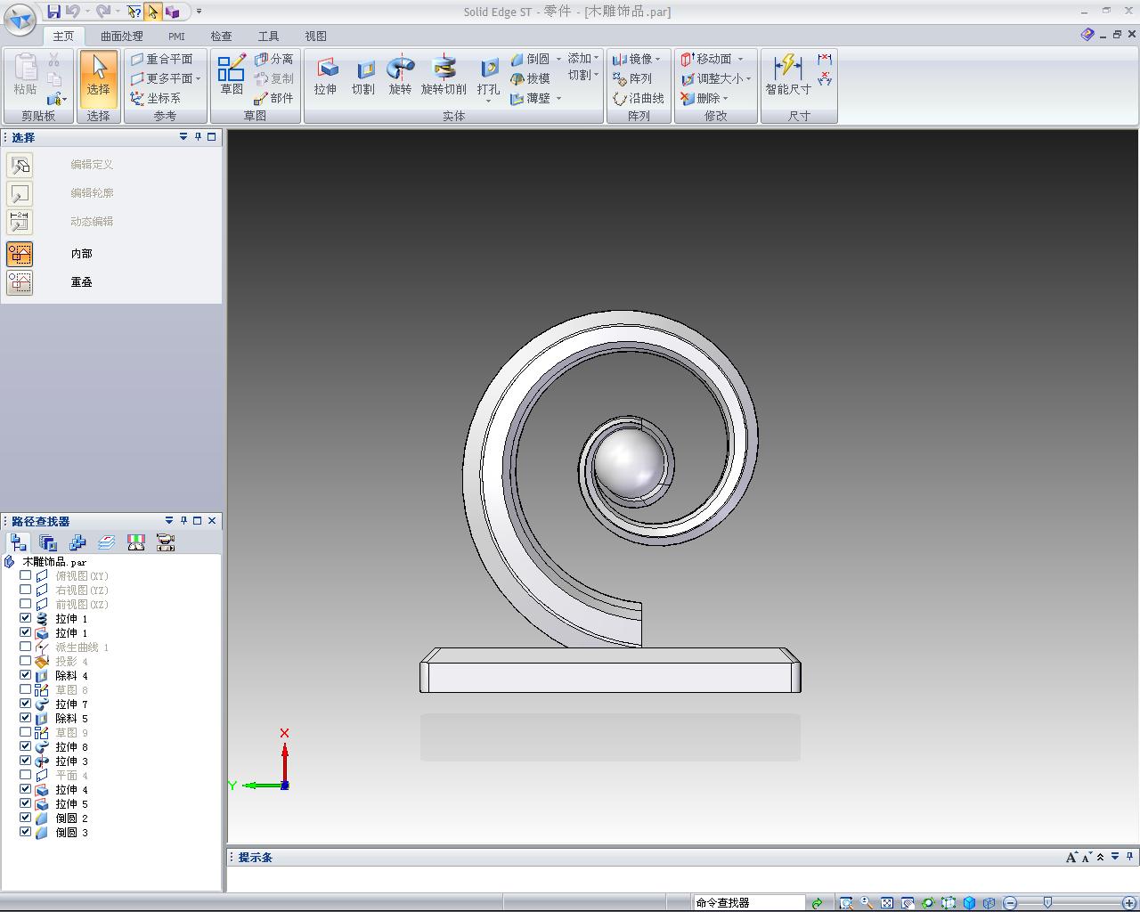Switch to the PMI ribbon tab
The width and height of the screenshot is (1140, 912).
point(176,36)
